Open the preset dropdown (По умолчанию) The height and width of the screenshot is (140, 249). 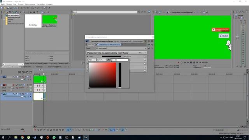tap(121, 48)
